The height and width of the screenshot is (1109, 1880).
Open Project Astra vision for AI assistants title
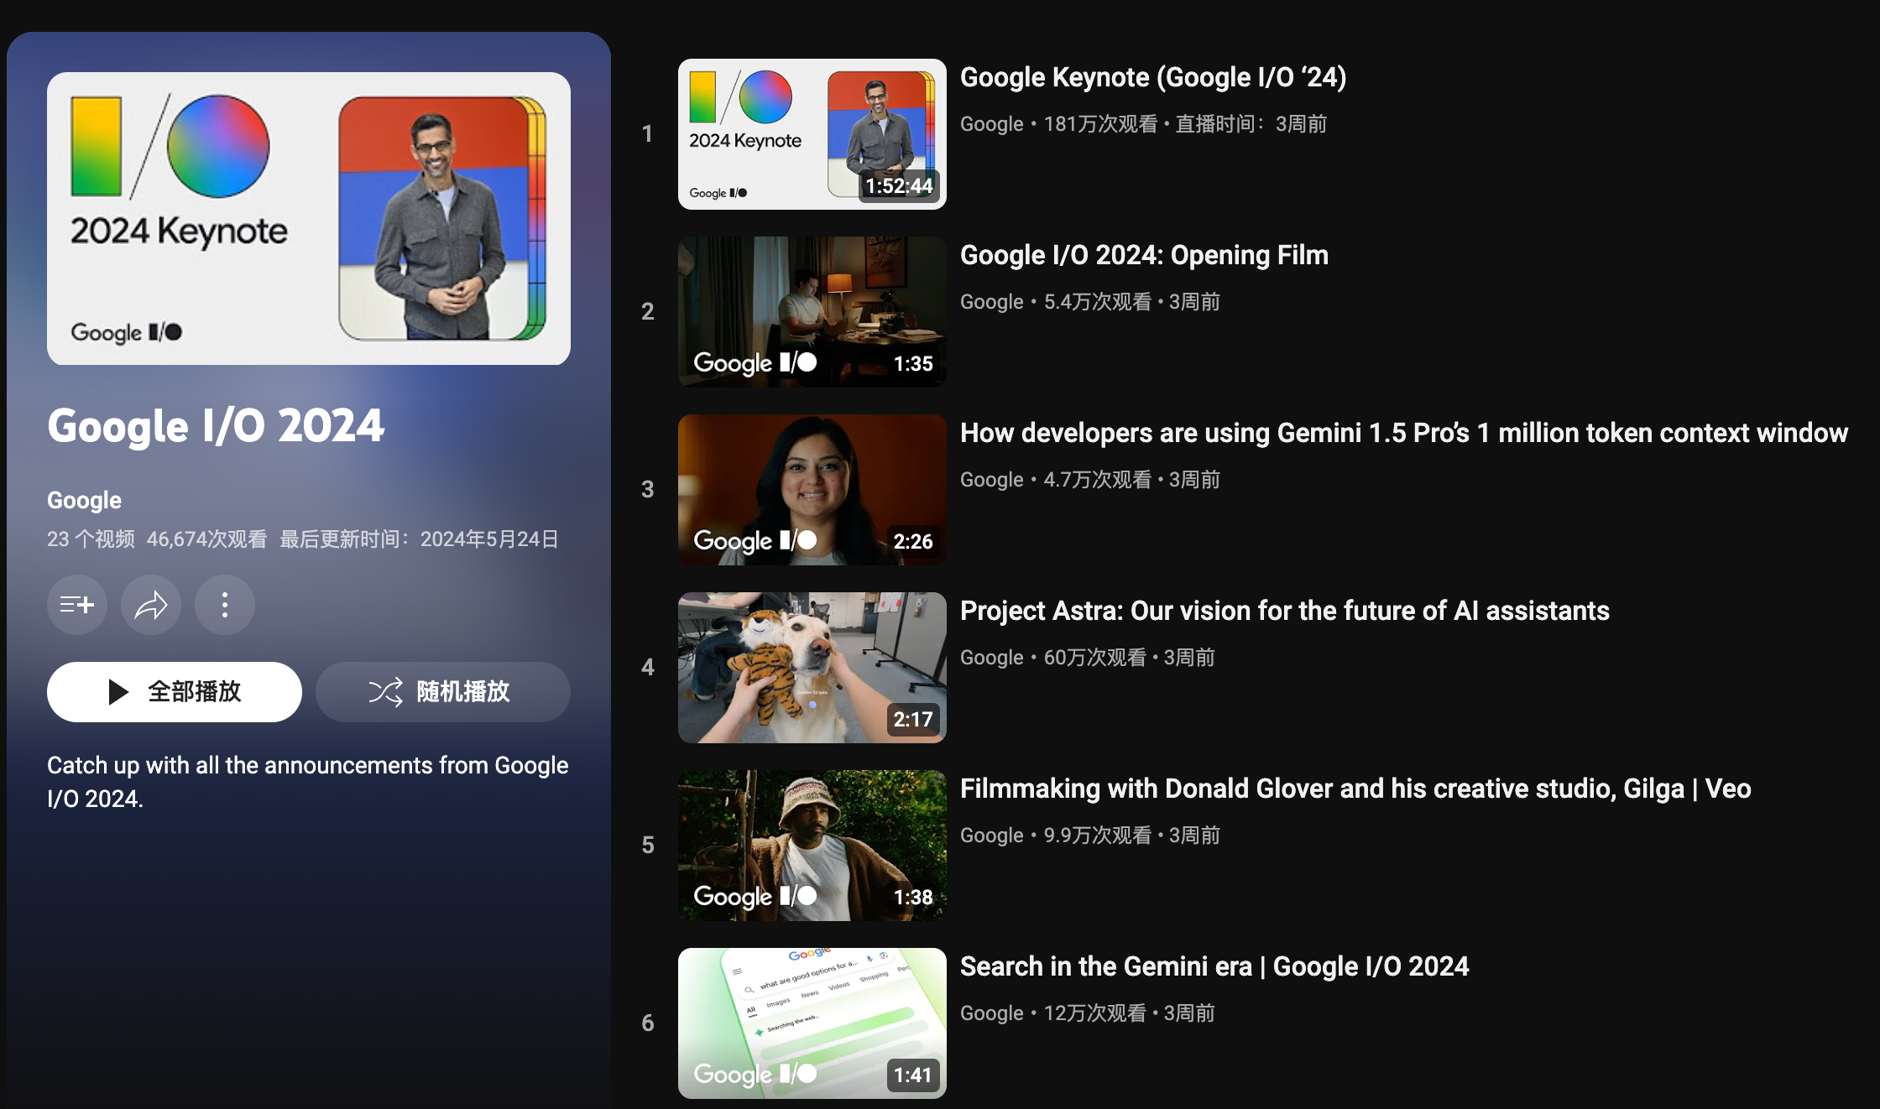(1285, 611)
